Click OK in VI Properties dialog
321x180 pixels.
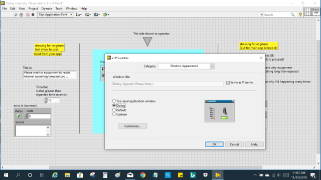(x=214, y=144)
